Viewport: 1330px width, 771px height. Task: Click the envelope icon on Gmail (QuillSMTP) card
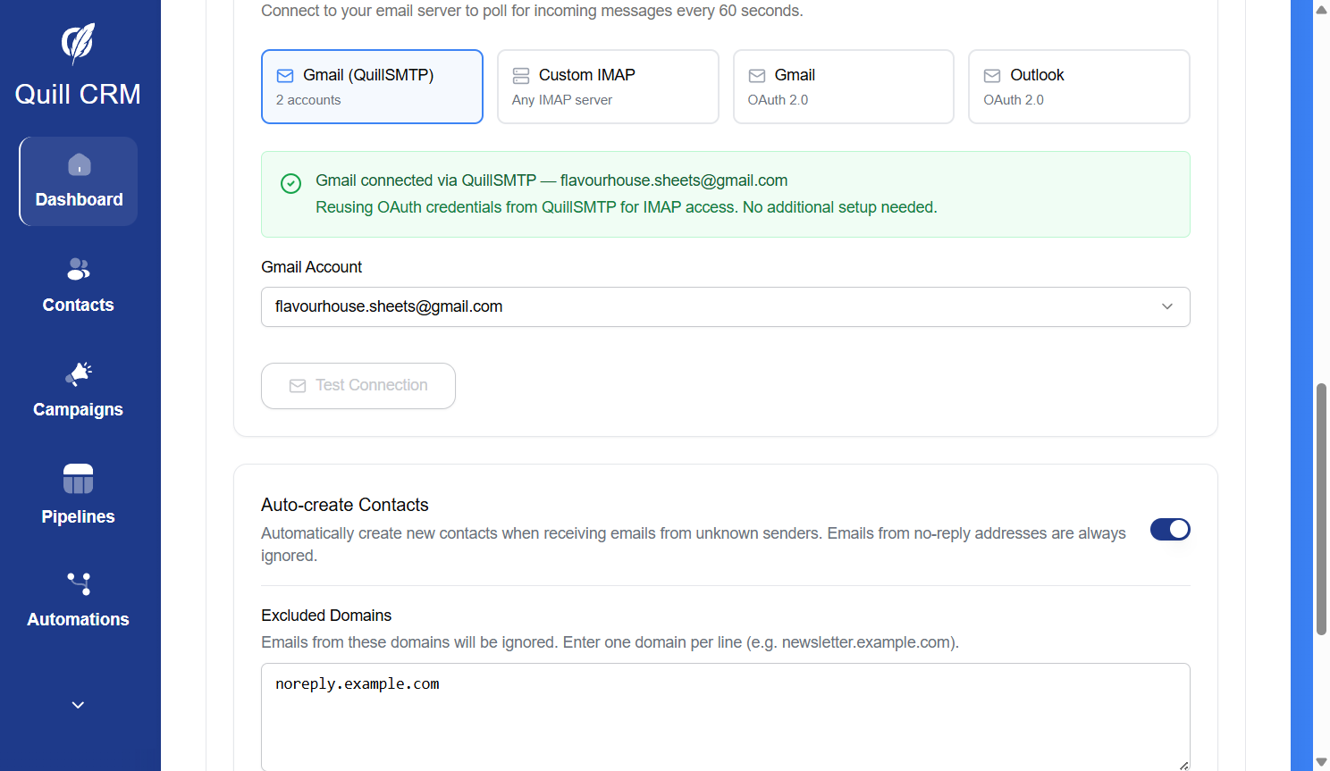286,75
